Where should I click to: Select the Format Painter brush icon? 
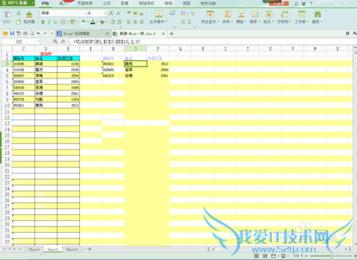point(29,14)
